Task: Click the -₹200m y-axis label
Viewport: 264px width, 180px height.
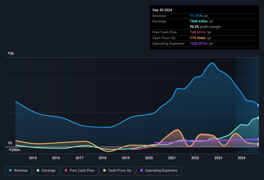Action: click(x=14, y=150)
